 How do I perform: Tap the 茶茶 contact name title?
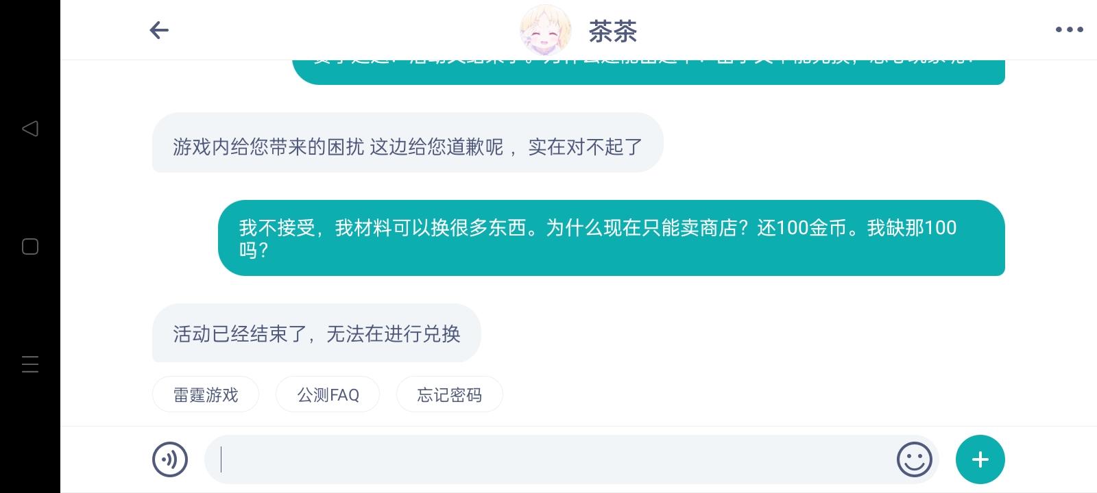click(613, 31)
